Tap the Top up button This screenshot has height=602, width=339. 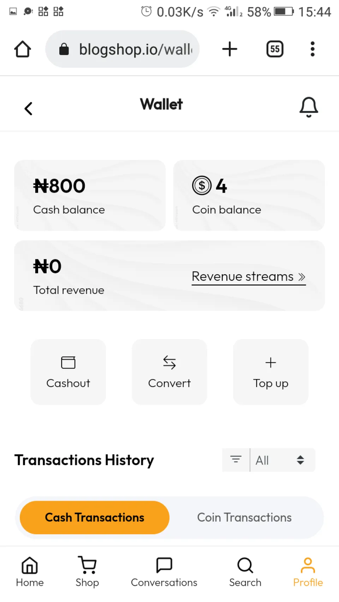point(270,372)
